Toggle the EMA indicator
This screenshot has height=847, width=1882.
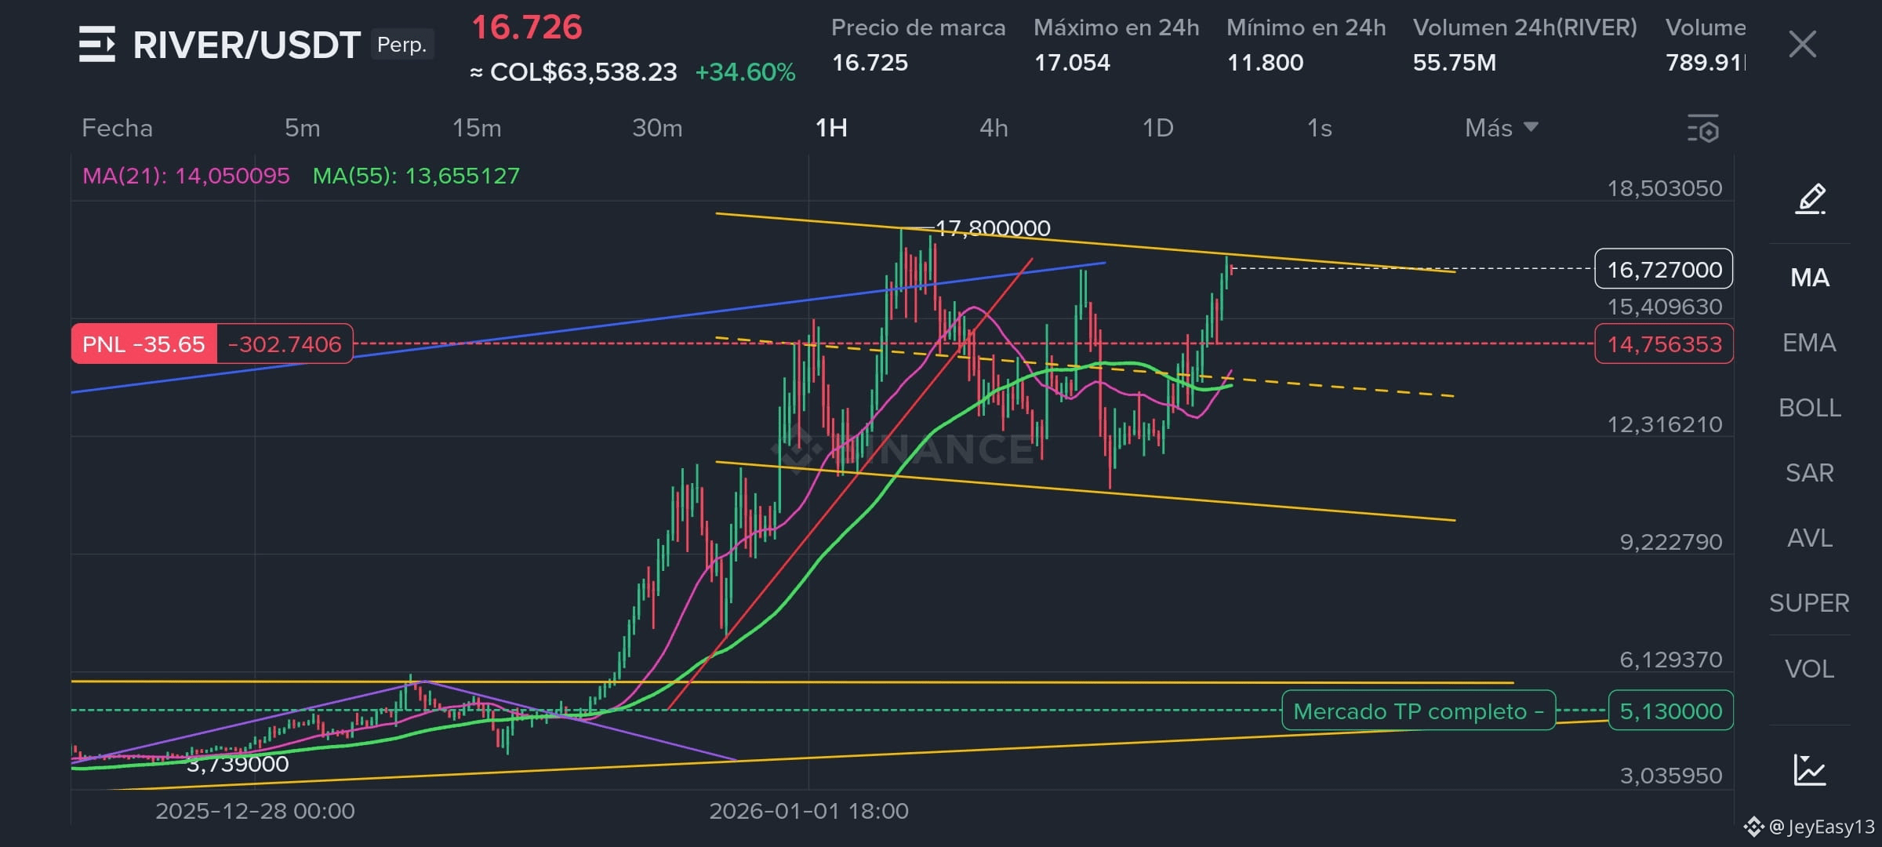(x=1810, y=343)
